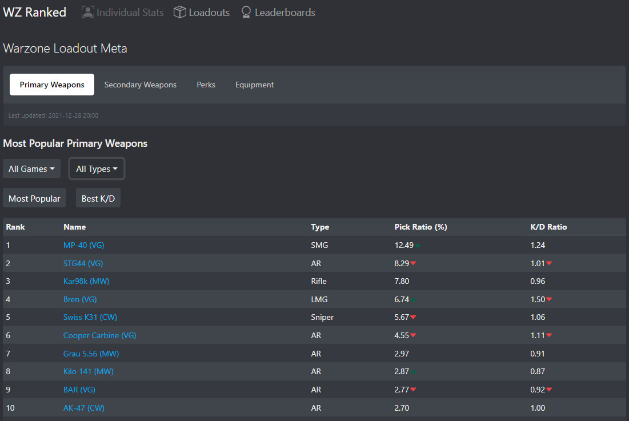This screenshot has width=629, height=421.
Task: Click red arrow next to BAR K/D ratio
Action: click(549, 390)
